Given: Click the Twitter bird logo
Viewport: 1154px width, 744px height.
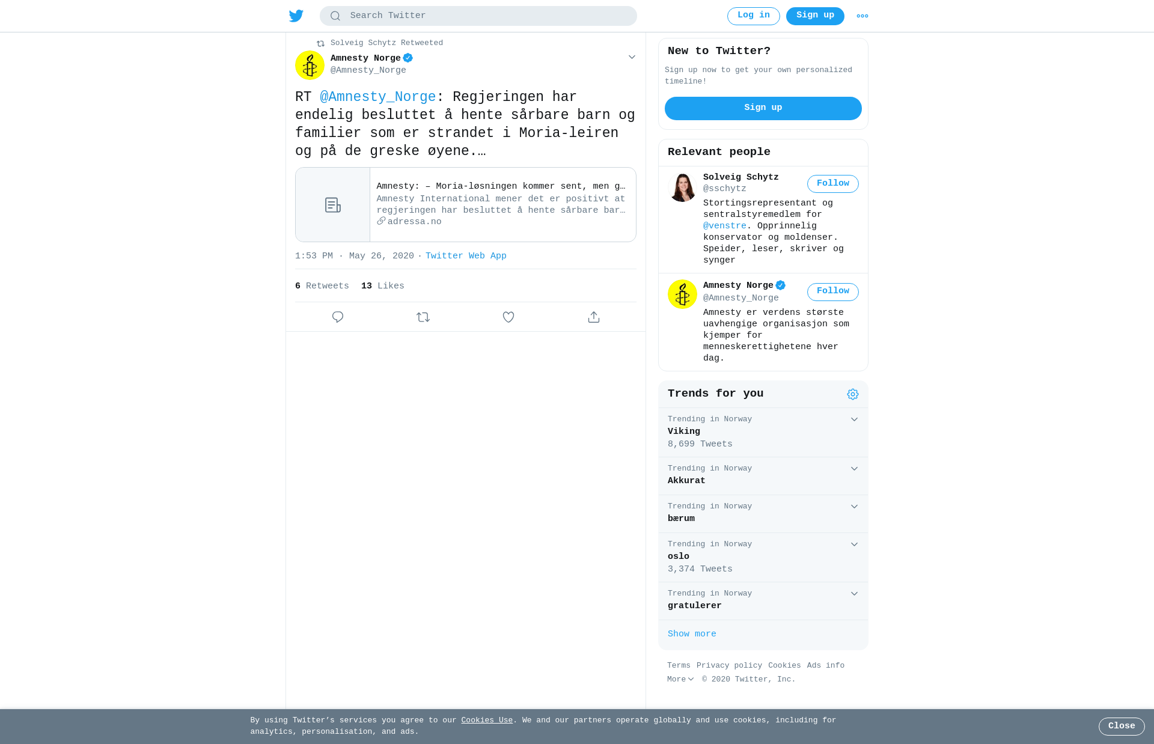Looking at the screenshot, I should click(x=296, y=16).
